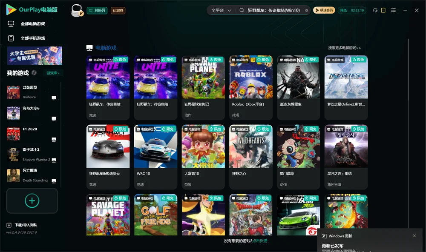Open the Roblox (Xbox平台) game card
Viewport: 426px width, 252px height.
click(251, 88)
